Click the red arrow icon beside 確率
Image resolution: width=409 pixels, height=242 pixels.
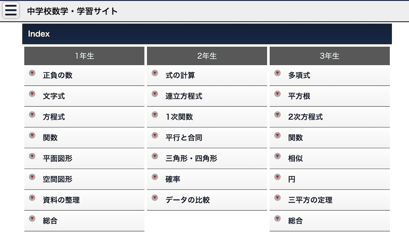point(155,177)
